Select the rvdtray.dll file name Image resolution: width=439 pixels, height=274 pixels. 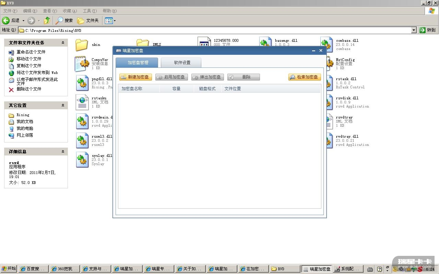pyautogui.click(x=347, y=137)
